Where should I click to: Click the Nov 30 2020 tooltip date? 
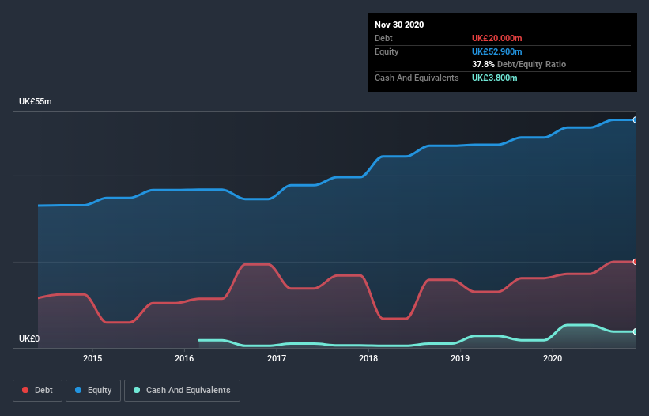tap(399, 25)
